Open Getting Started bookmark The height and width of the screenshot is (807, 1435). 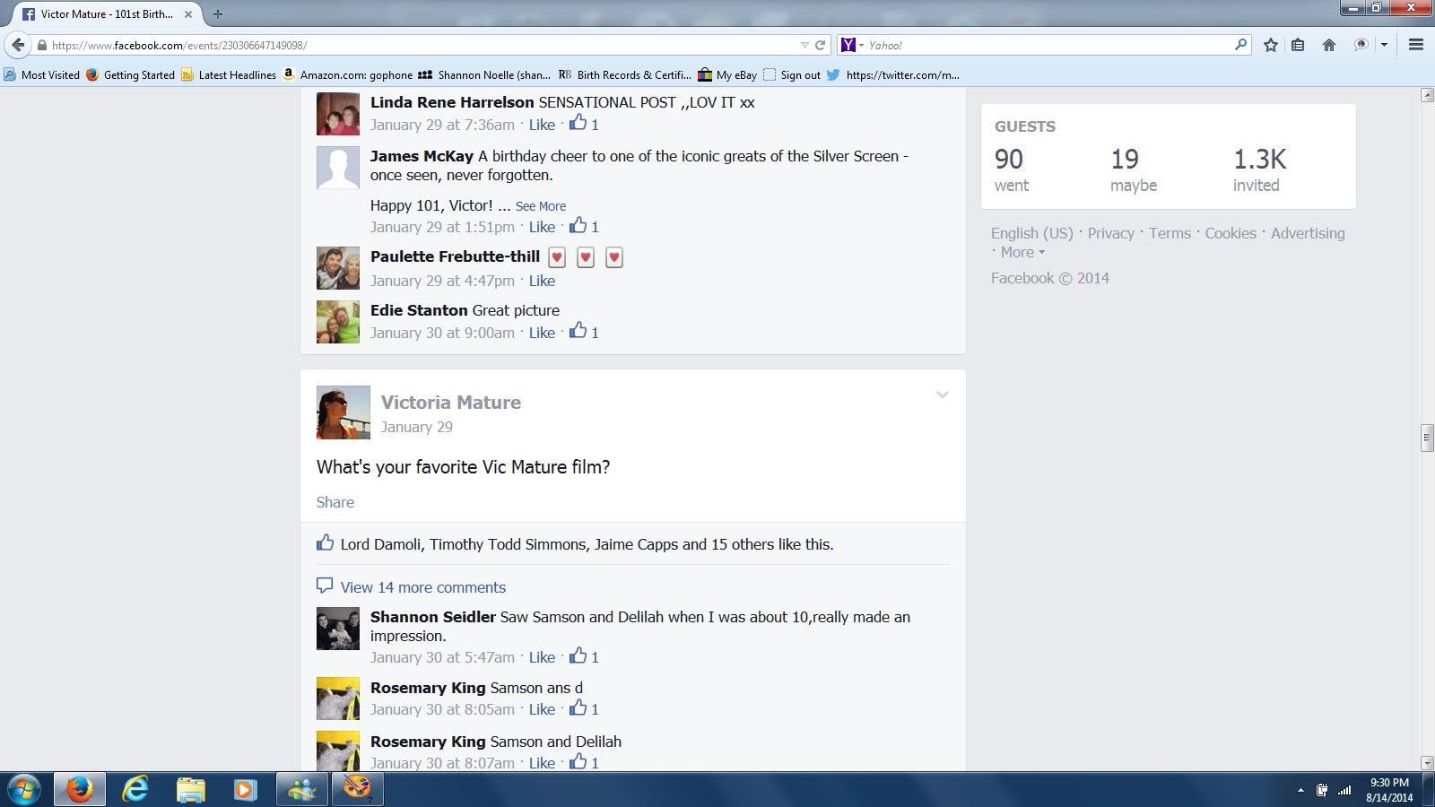pyautogui.click(x=130, y=74)
